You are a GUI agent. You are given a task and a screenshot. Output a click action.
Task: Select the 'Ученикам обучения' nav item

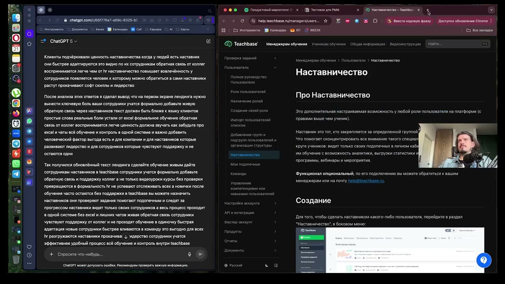(329, 44)
